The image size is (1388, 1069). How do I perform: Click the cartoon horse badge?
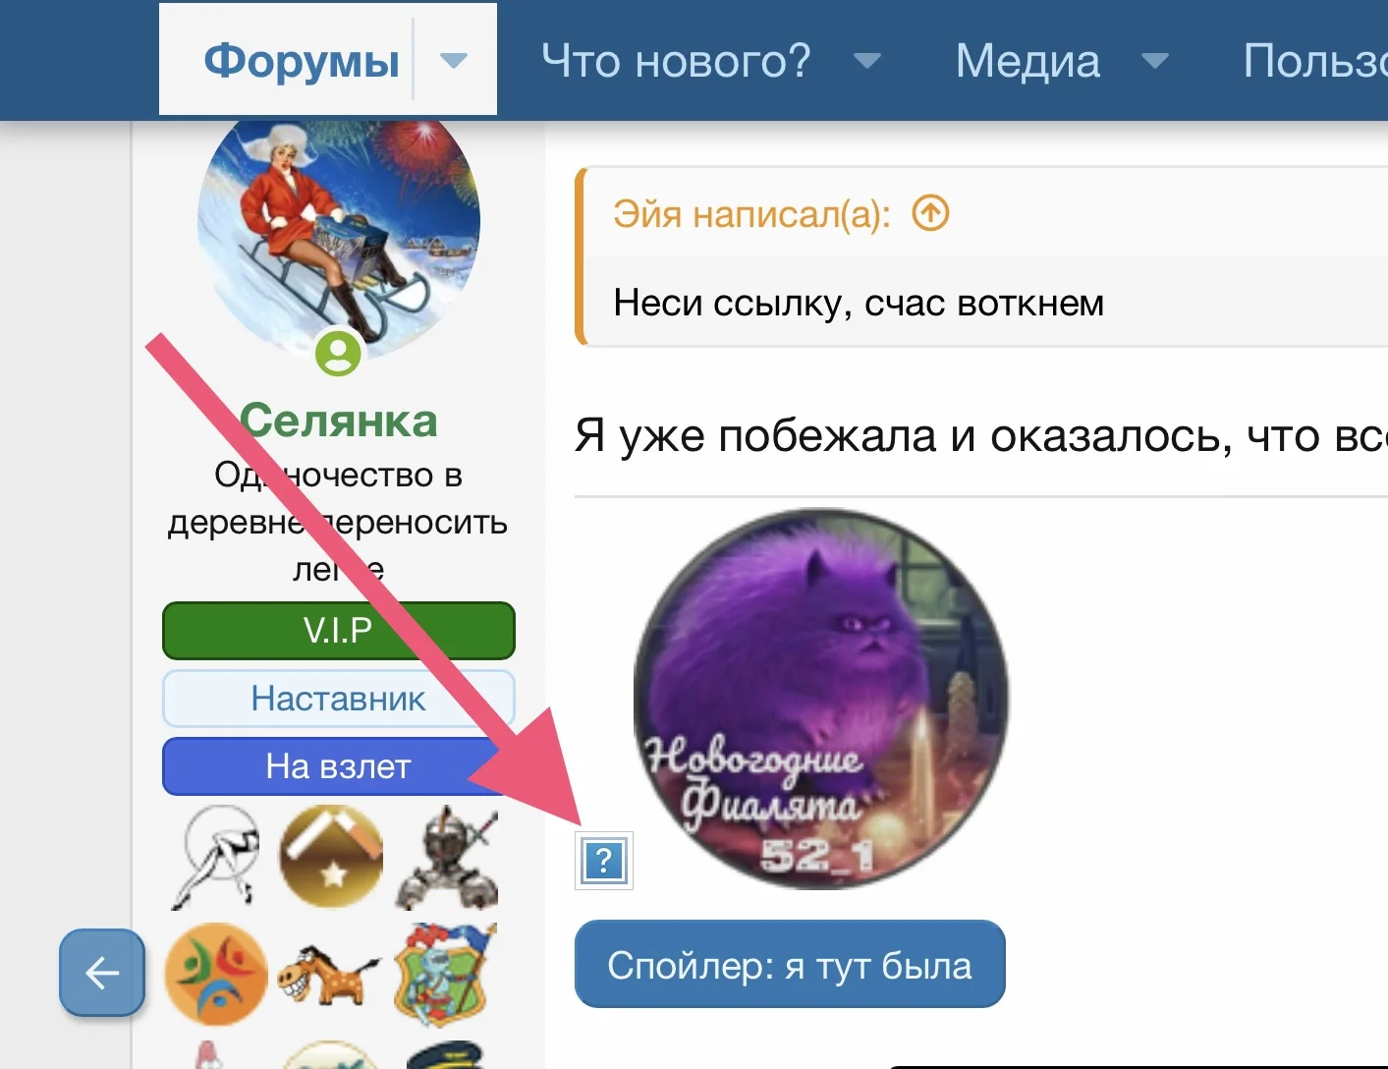[x=328, y=975]
